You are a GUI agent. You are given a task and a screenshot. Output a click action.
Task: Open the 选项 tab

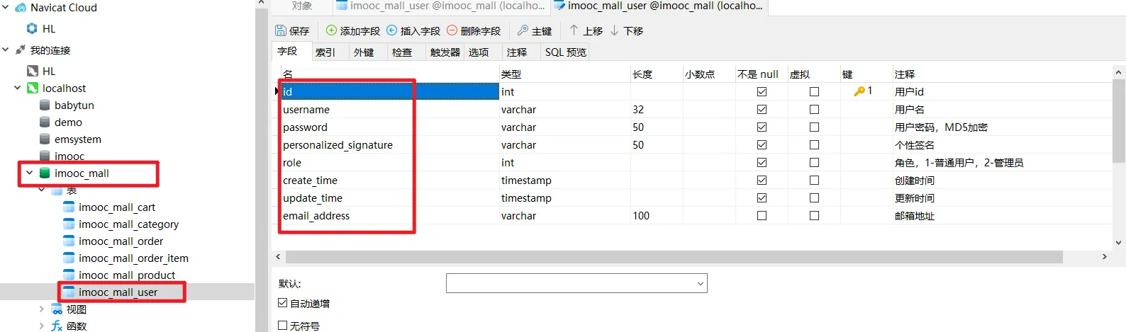click(x=479, y=52)
